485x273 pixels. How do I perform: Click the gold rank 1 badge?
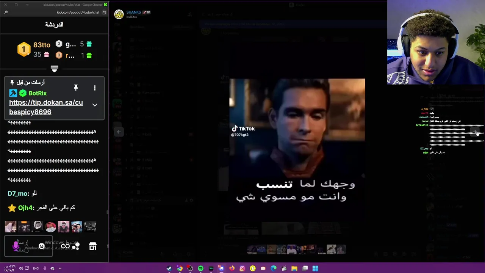pos(24,49)
